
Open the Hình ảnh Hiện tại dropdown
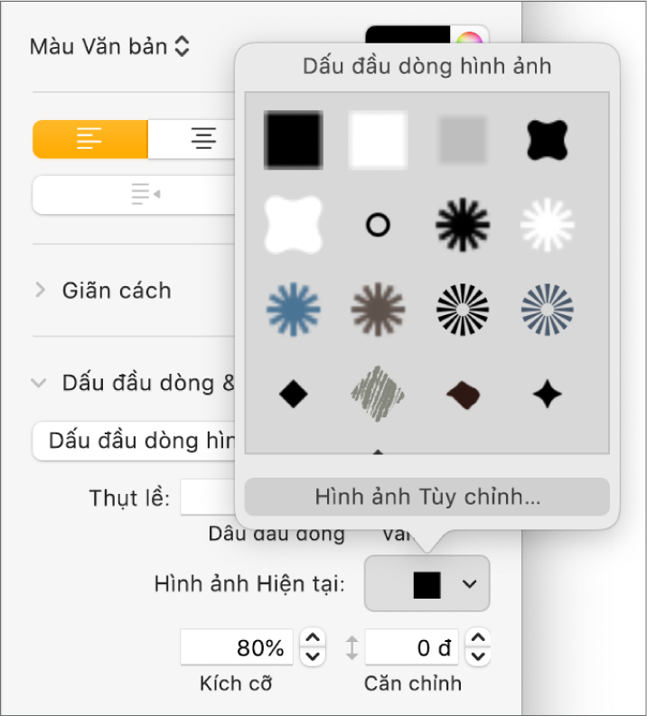click(427, 584)
